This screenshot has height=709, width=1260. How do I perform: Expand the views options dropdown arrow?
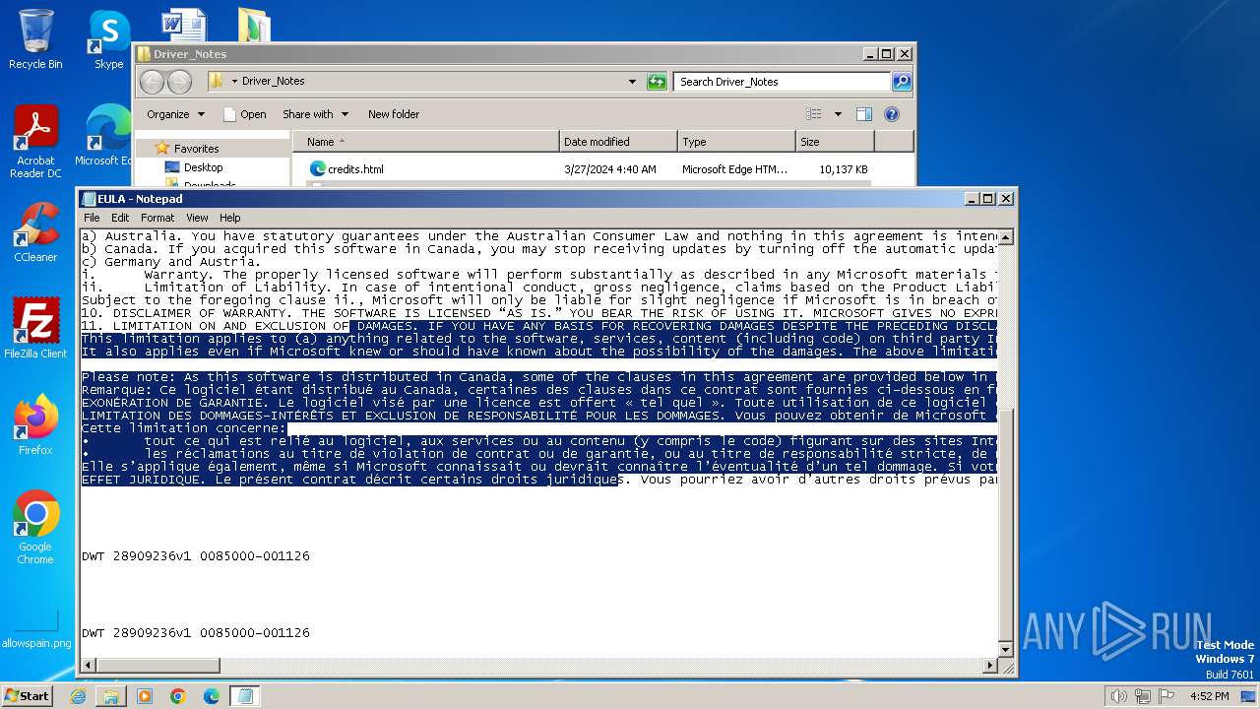coord(838,114)
